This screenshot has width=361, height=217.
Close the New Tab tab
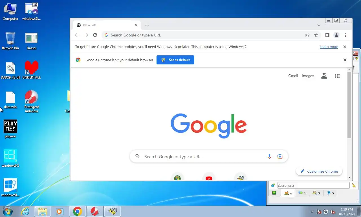point(136,25)
